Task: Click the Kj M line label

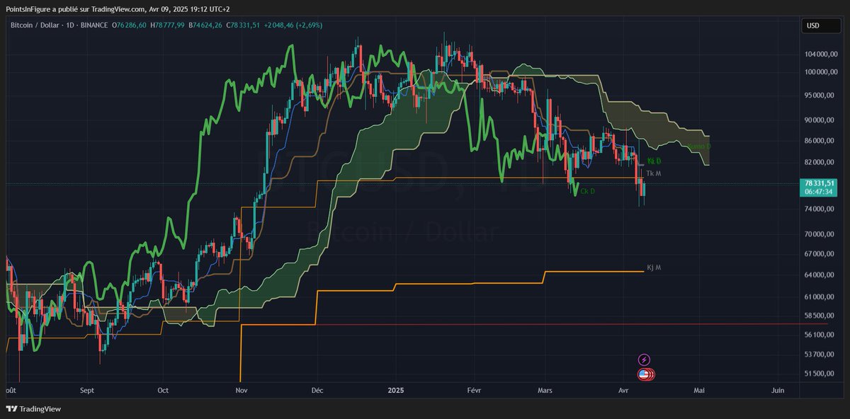Action: [x=654, y=268]
